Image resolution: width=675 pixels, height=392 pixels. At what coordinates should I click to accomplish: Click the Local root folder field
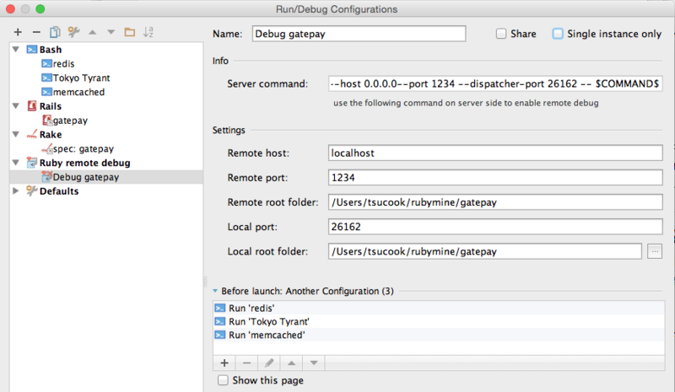pos(484,251)
